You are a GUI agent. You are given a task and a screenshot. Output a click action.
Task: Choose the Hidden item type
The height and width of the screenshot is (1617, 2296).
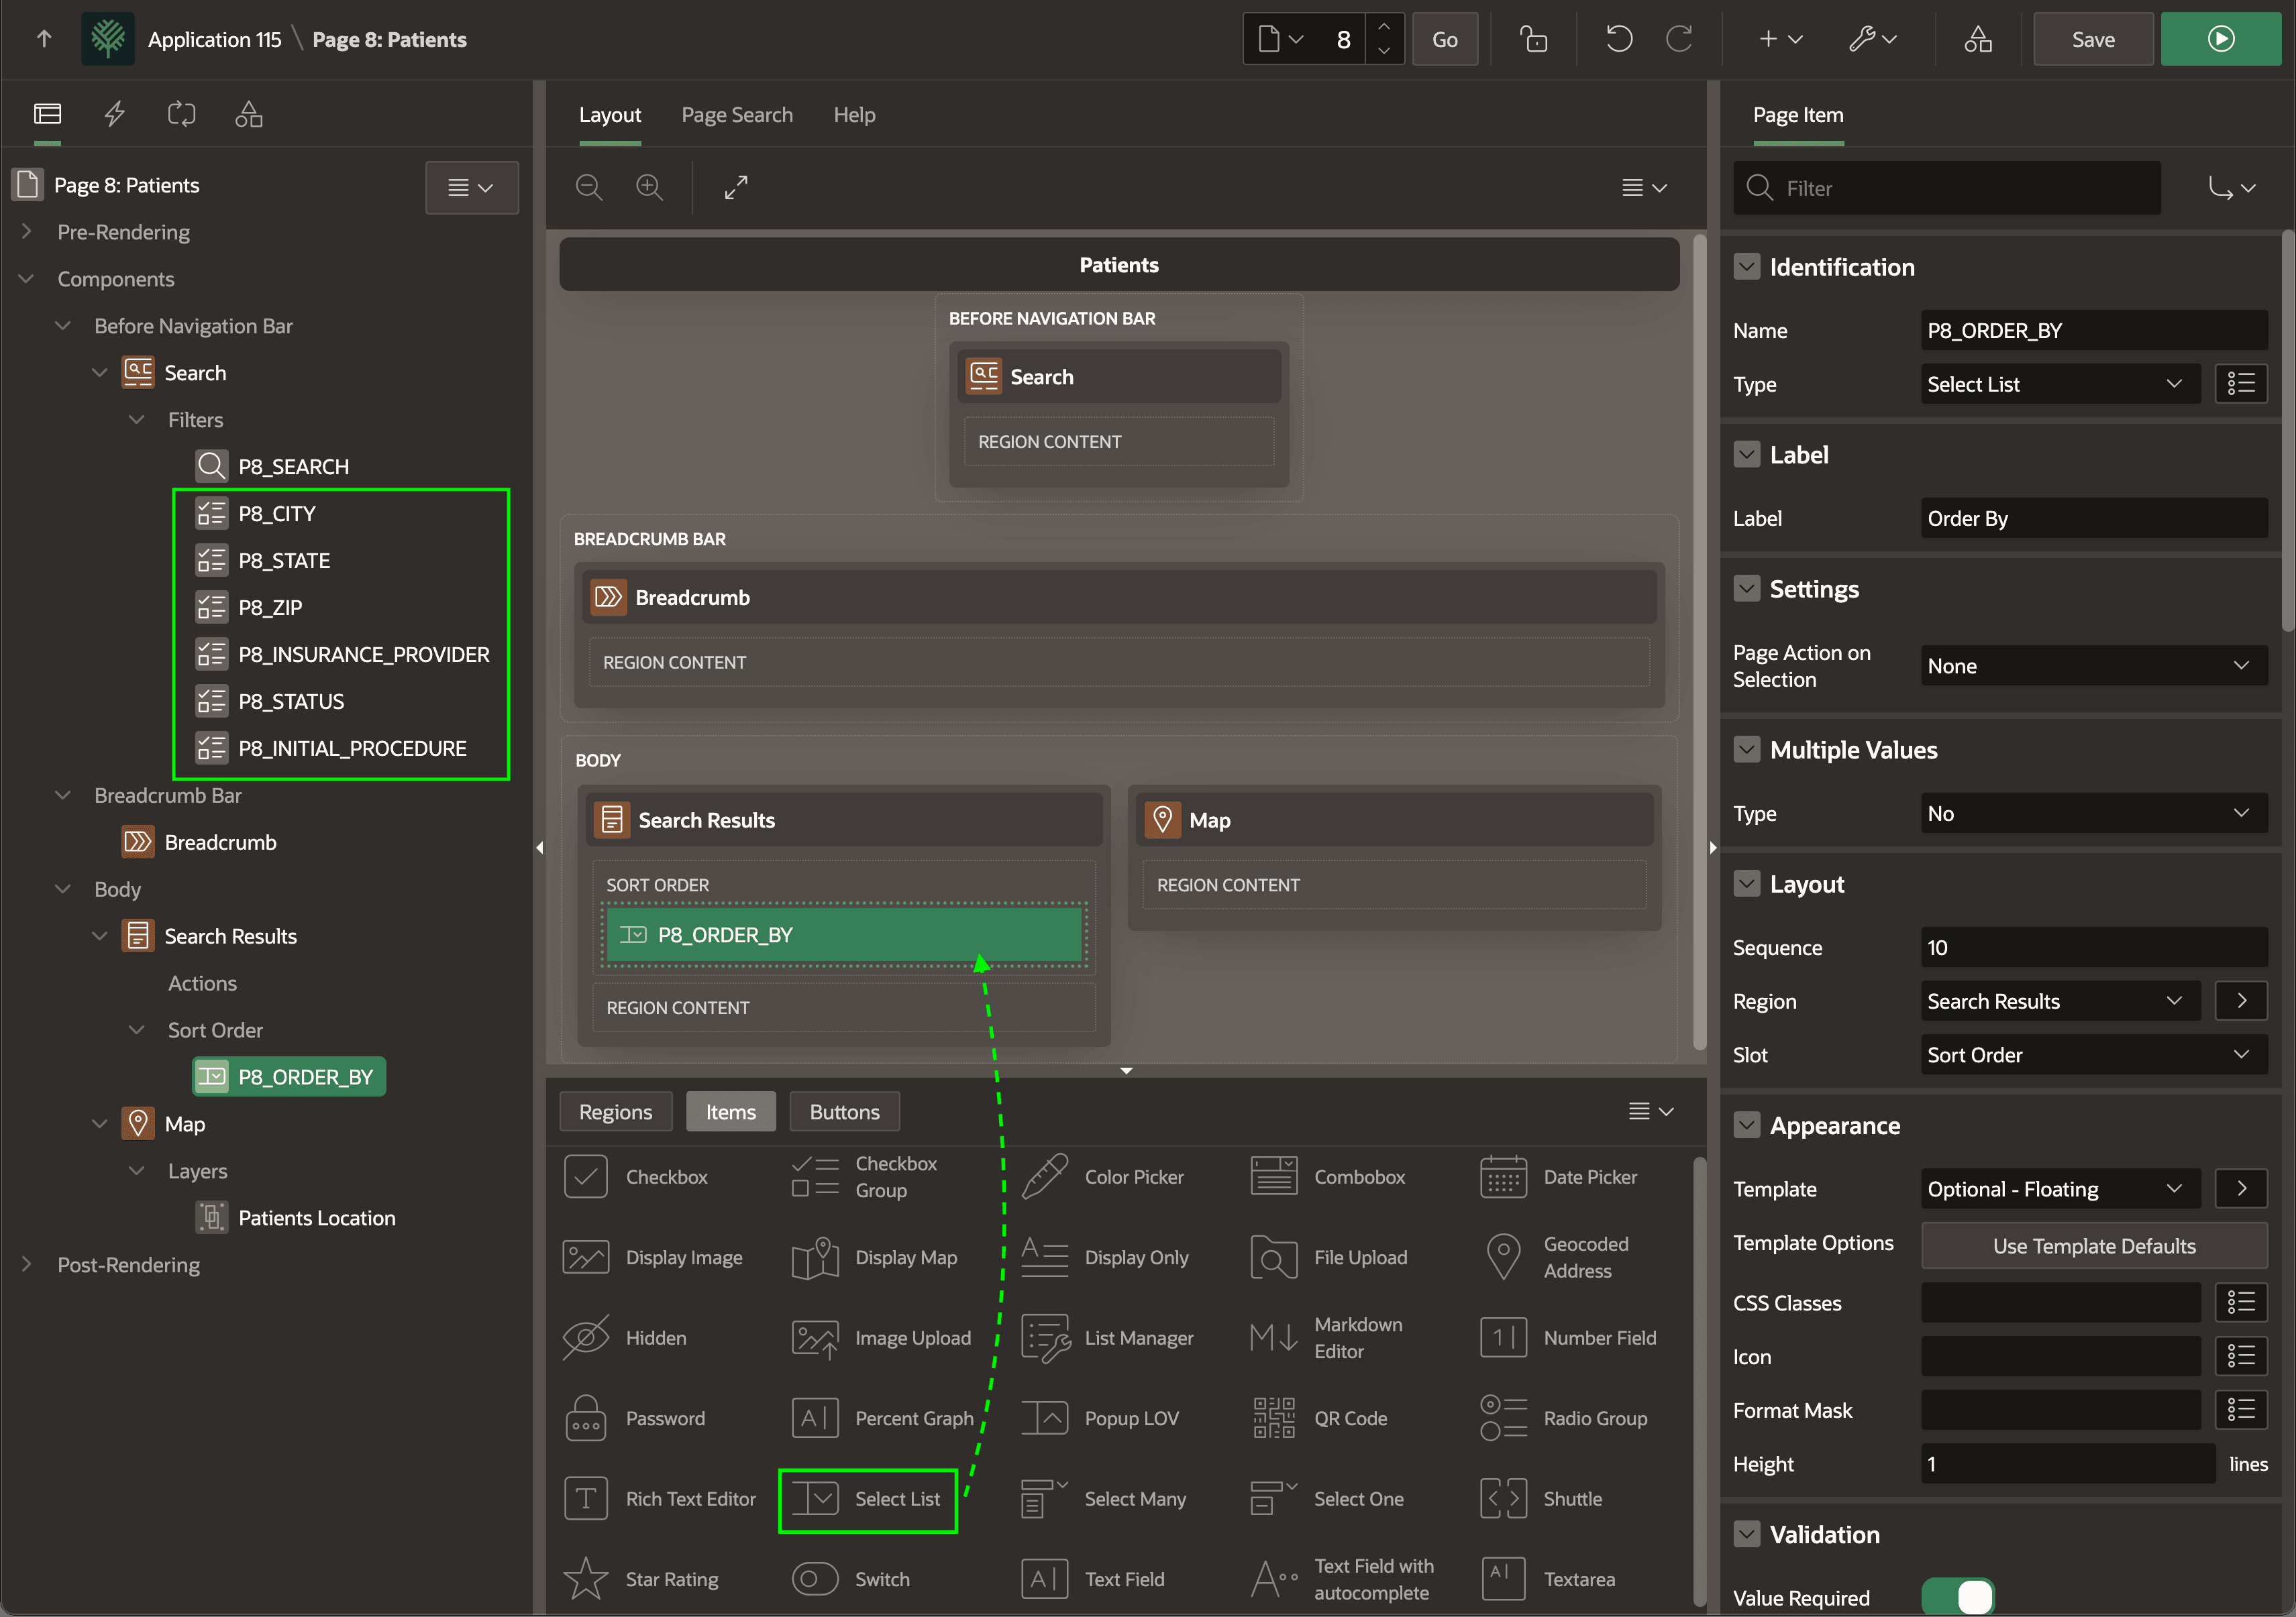pos(625,1338)
